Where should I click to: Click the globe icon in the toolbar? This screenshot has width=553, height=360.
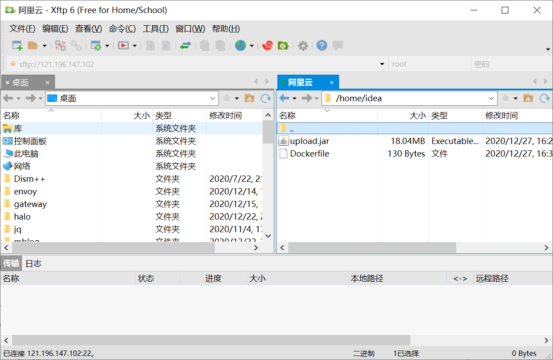pyautogui.click(x=240, y=45)
